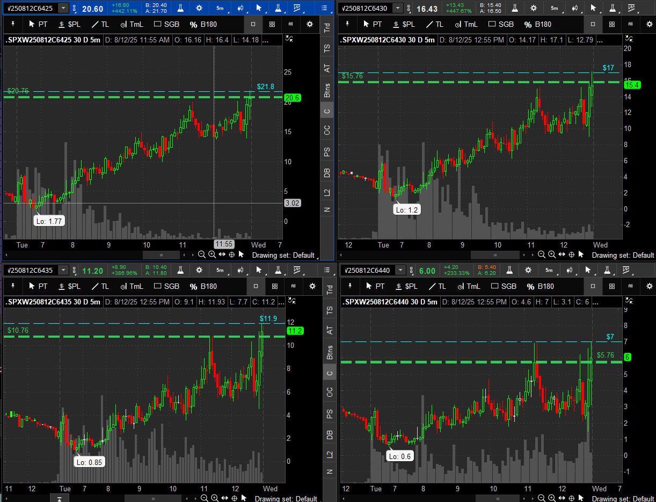Viewport: 656px width, 502px height.
Task: Open symbol dropdown arrow for 250812C6425
Action: coord(63,8)
